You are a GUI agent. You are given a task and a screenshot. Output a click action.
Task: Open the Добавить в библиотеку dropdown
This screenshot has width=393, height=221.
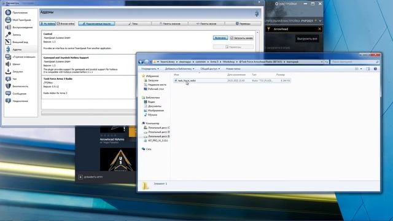(179, 69)
